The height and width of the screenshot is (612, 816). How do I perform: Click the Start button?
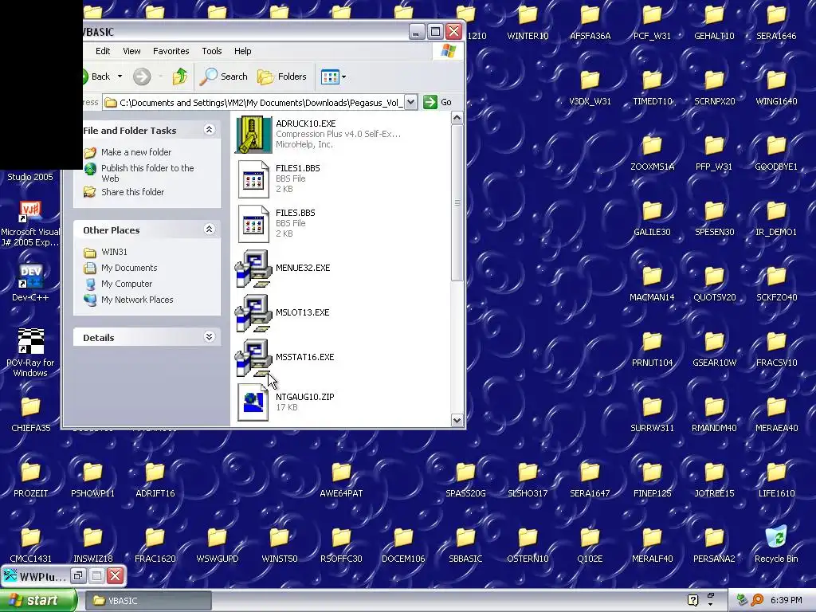pos(38,600)
